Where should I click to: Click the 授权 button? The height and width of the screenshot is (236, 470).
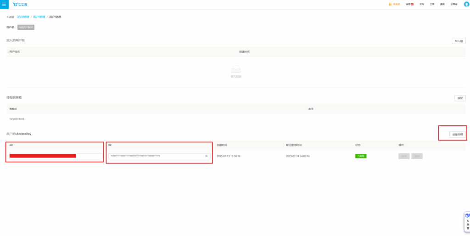tap(460, 98)
